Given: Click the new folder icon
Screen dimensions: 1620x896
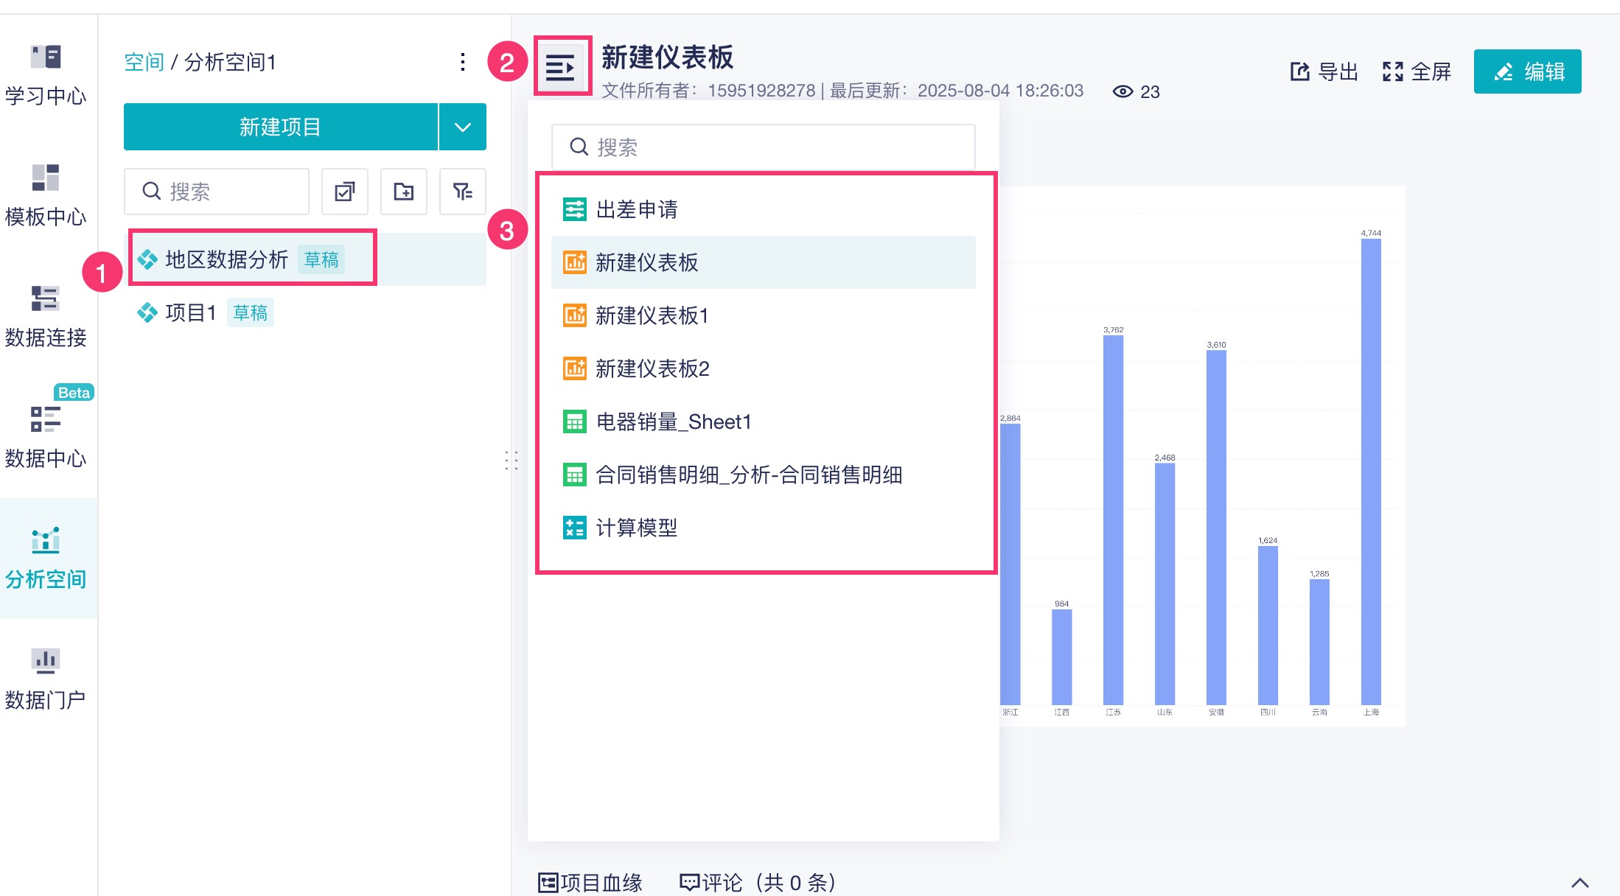Looking at the screenshot, I should [403, 192].
